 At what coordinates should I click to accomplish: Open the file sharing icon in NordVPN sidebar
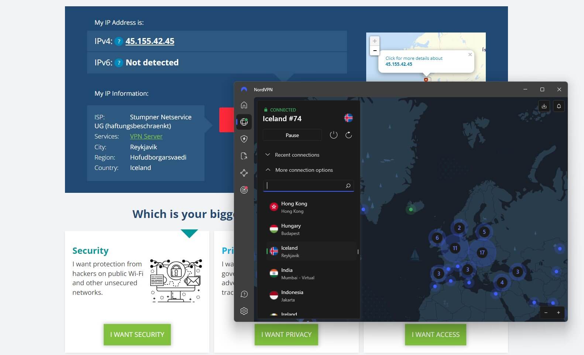pos(244,156)
